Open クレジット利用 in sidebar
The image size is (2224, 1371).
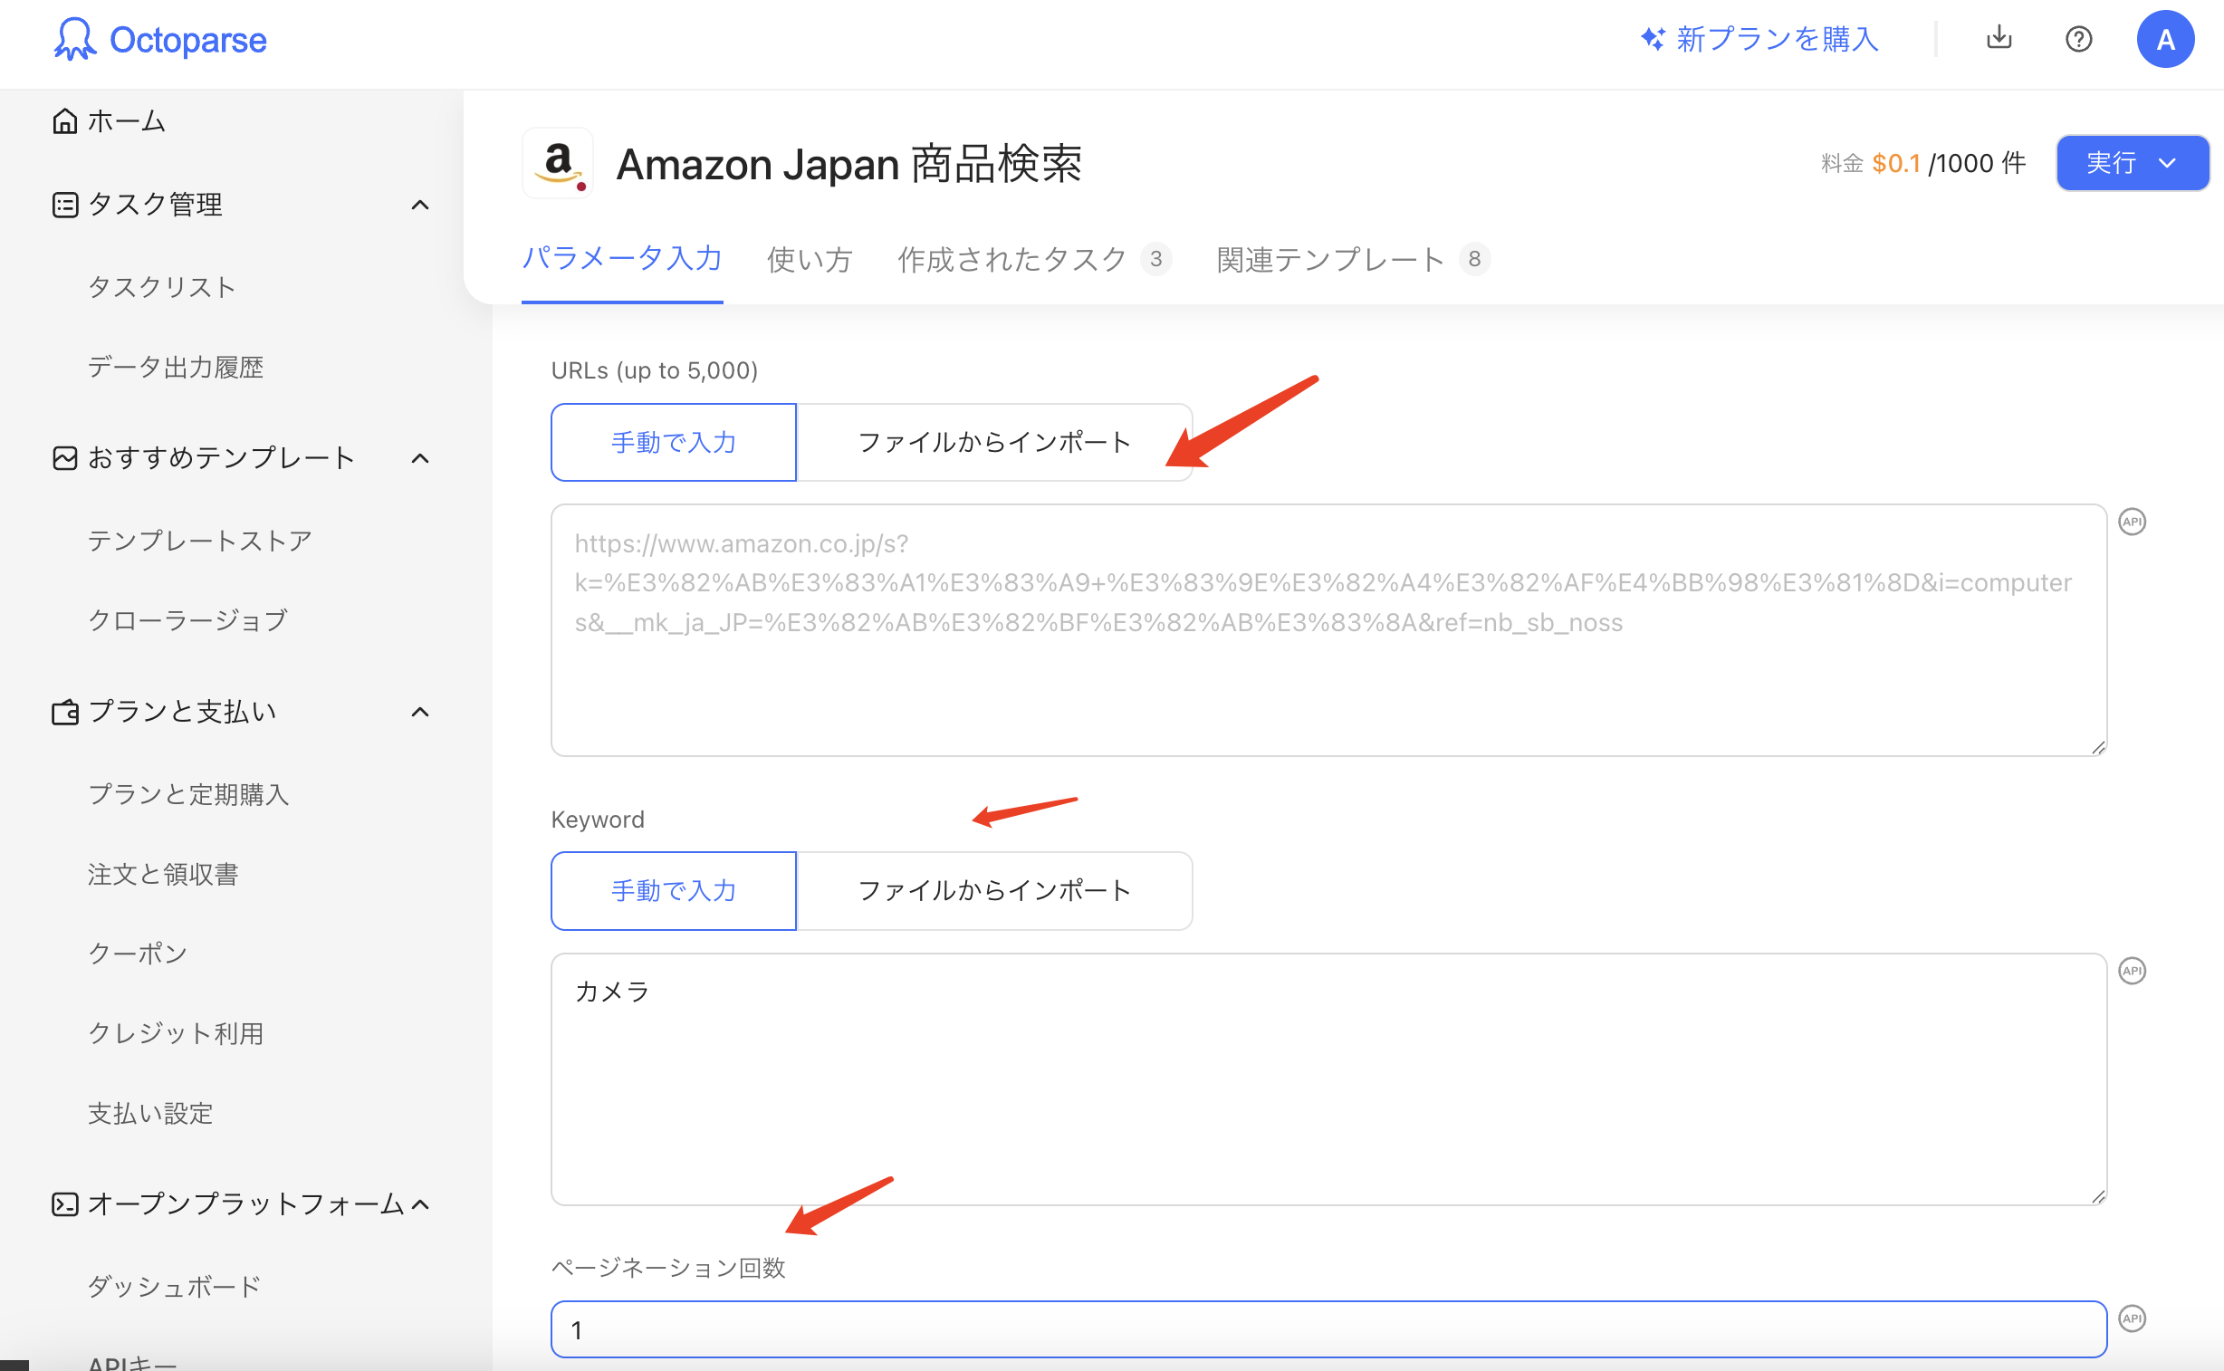176,1034
